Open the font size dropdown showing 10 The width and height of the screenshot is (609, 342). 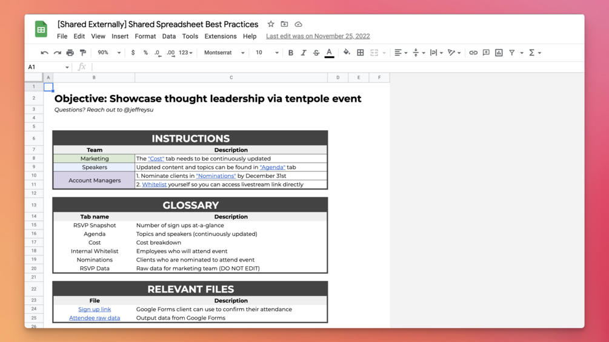(267, 53)
